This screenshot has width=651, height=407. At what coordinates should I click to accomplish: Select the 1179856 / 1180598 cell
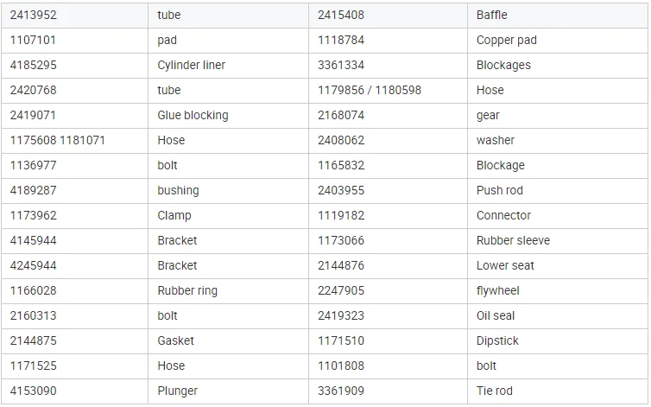370,90
